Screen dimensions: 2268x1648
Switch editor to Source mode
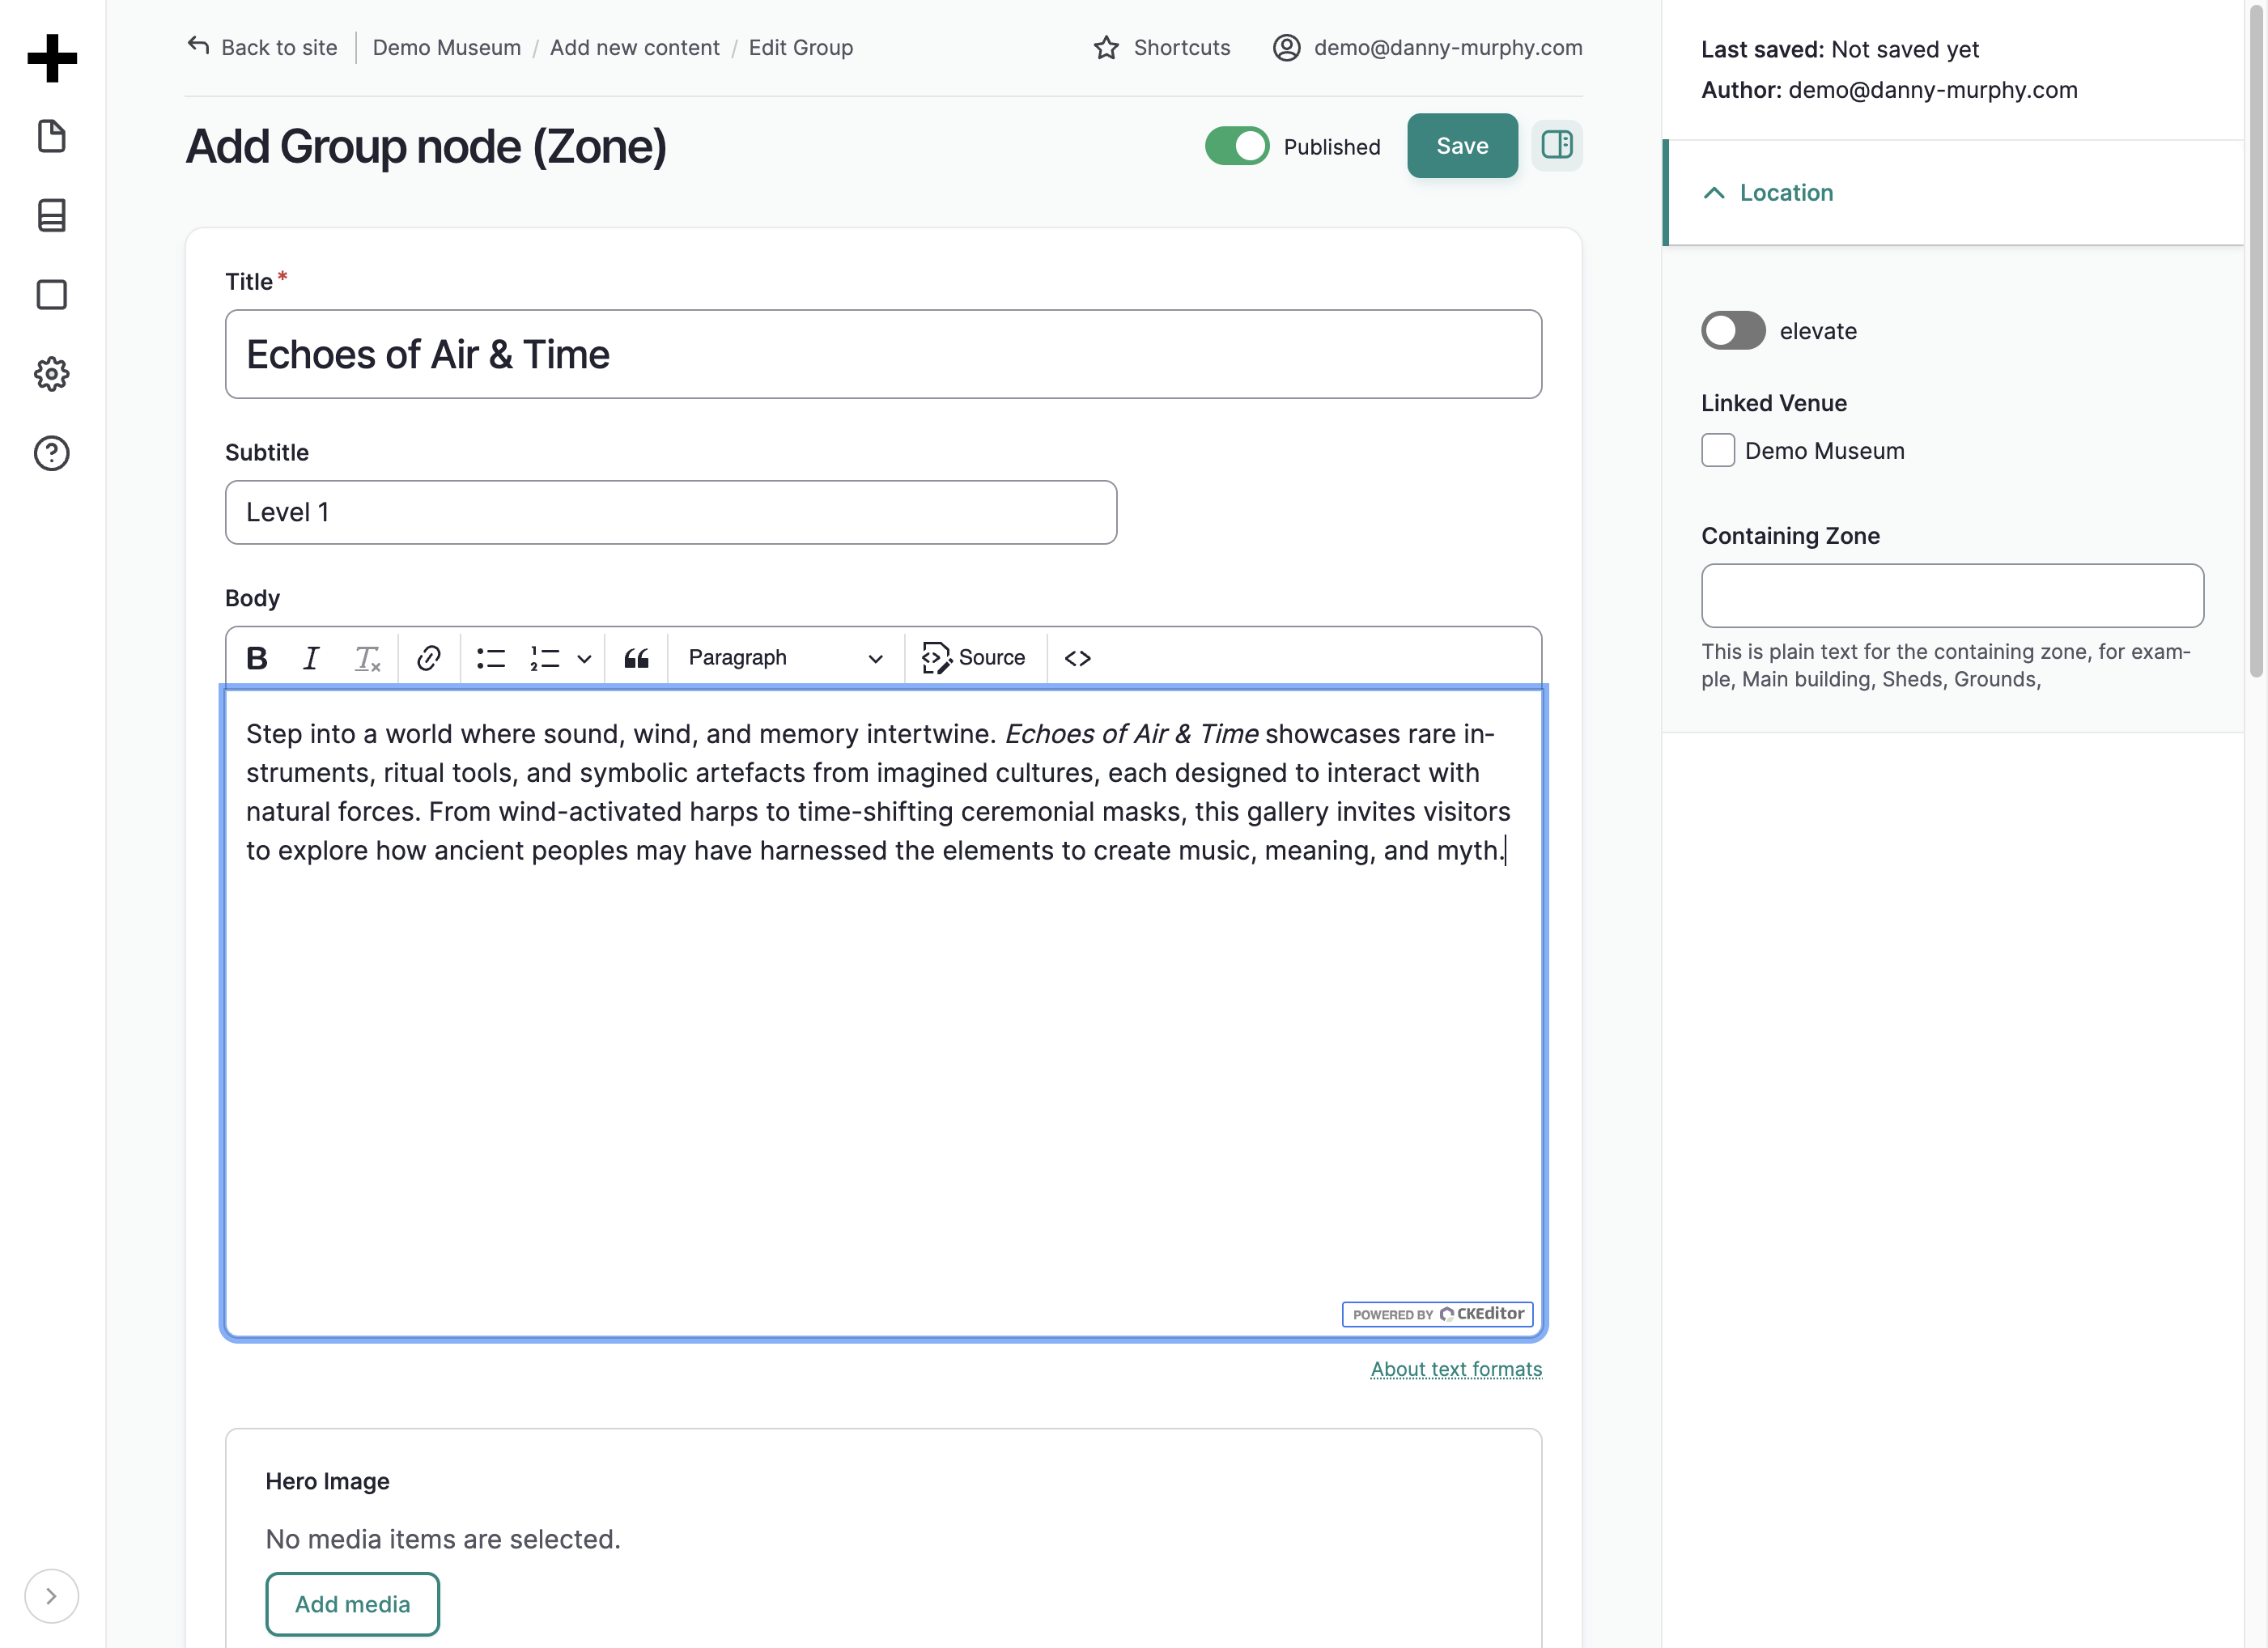(974, 657)
